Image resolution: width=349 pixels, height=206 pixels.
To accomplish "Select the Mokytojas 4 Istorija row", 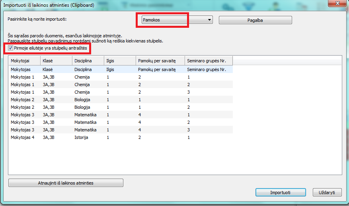I will [121, 137].
